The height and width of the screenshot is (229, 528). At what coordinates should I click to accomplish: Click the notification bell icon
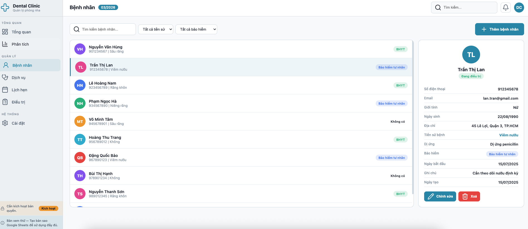point(505,8)
